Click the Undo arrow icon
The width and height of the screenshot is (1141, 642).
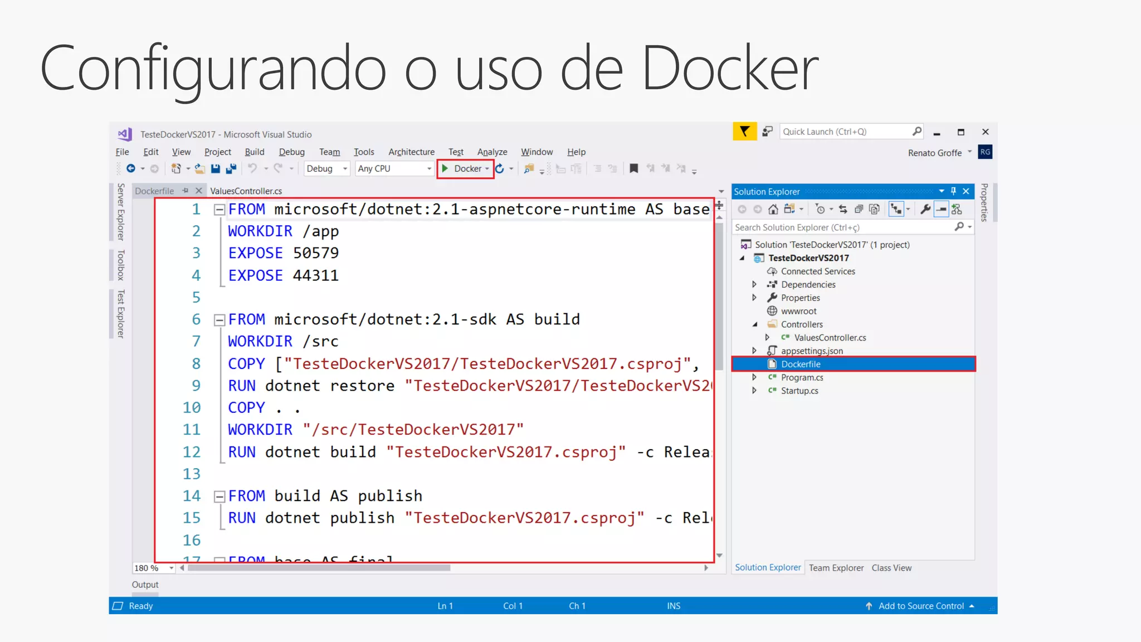252,168
